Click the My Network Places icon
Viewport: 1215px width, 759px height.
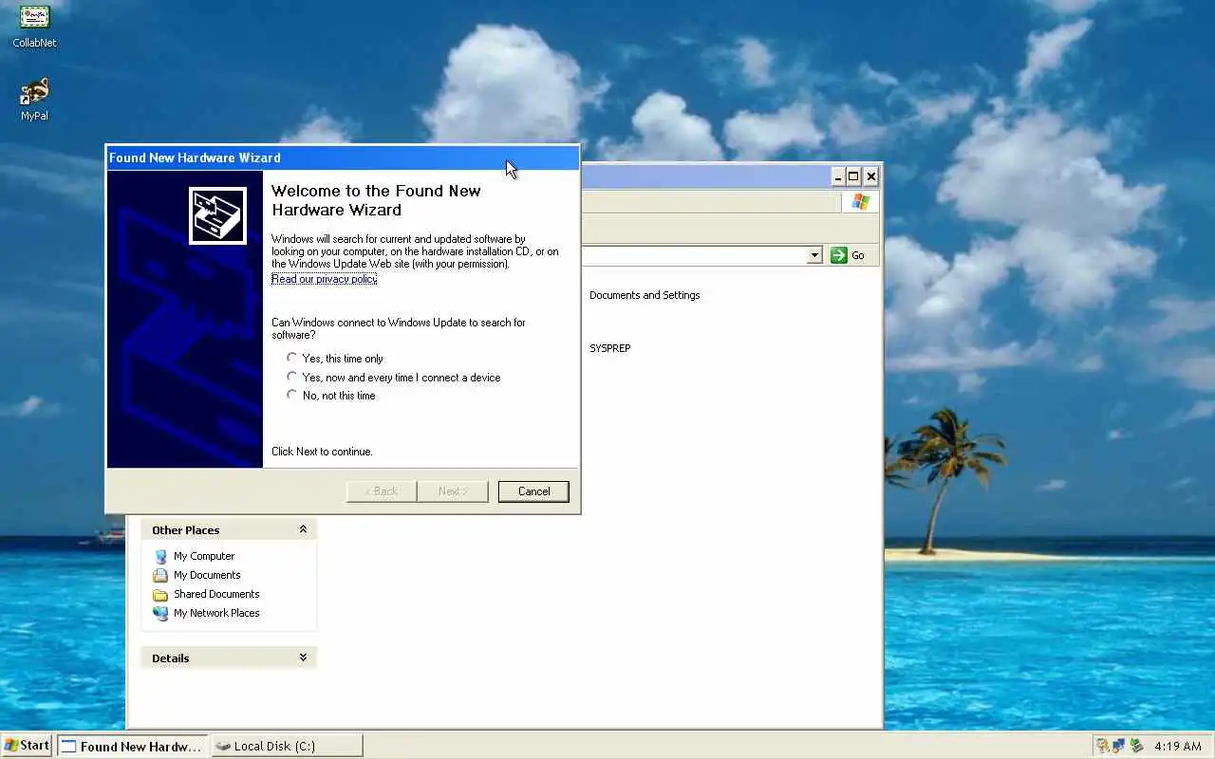pyautogui.click(x=160, y=614)
